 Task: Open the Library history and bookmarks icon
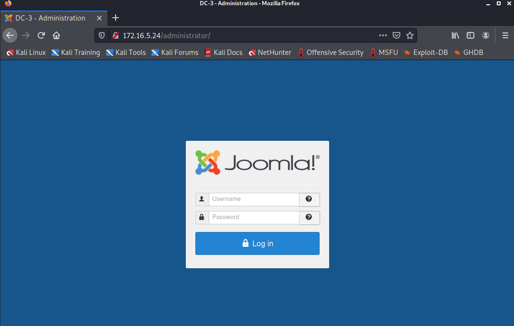(455, 35)
